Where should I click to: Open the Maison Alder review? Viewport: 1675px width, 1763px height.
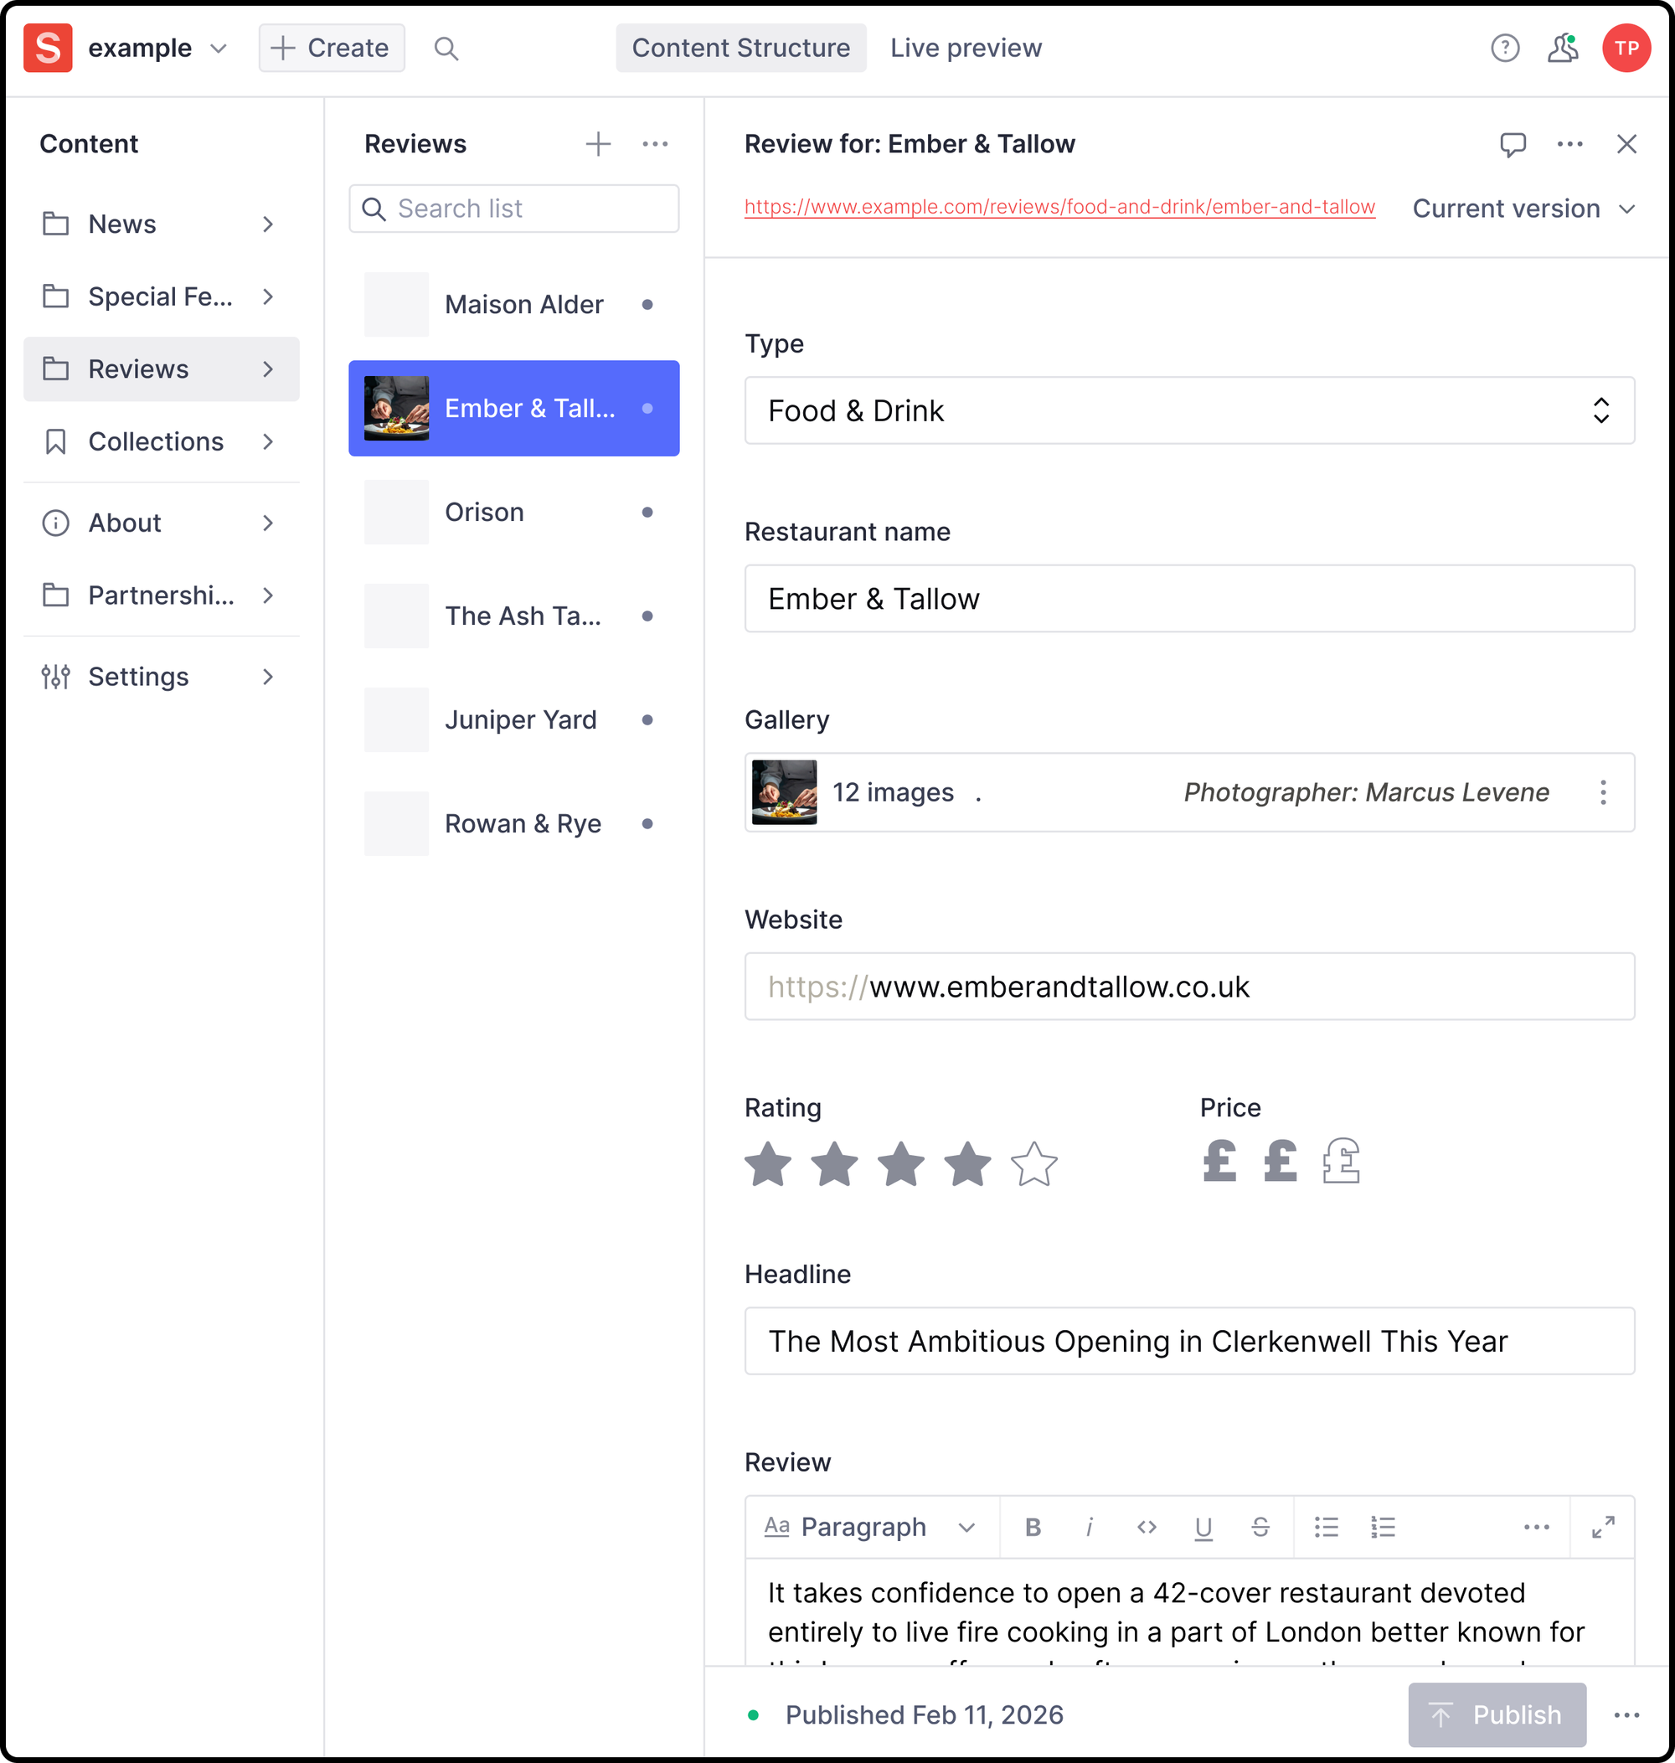point(513,304)
